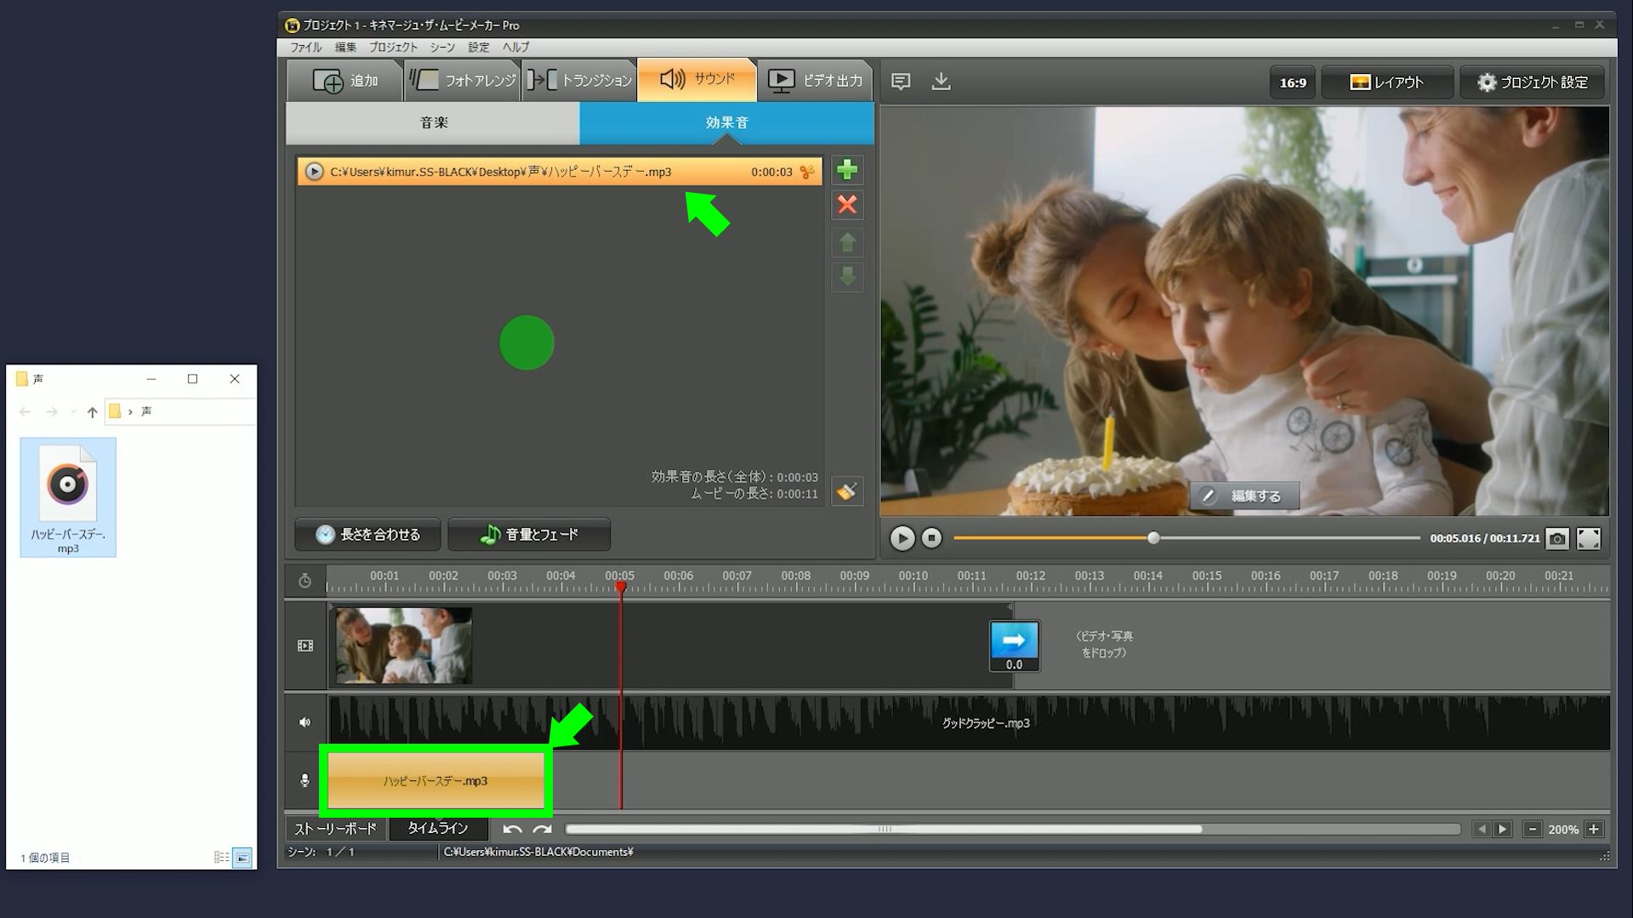Image resolution: width=1633 pixels, height=918 pixels.
Task: Click the broom clear-all icon
Action: tap(846, 491)
